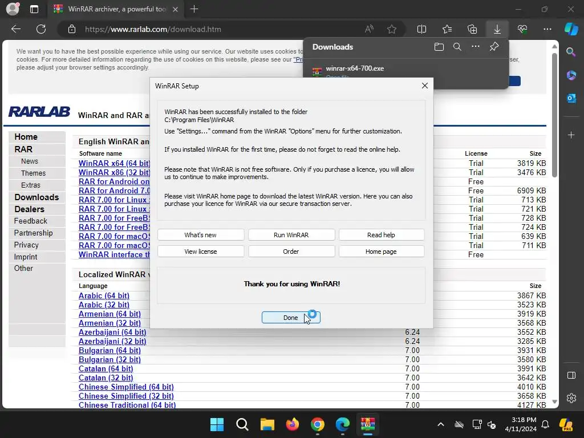Download Bulgarian (32 bit) version
The image size is (584, 438).
(109, 360)
